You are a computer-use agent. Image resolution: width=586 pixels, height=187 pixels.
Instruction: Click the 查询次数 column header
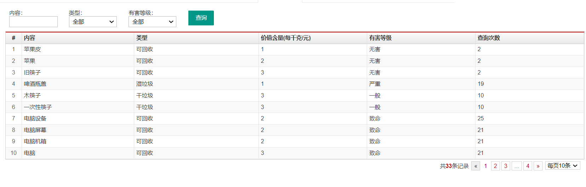click(489, 38)
